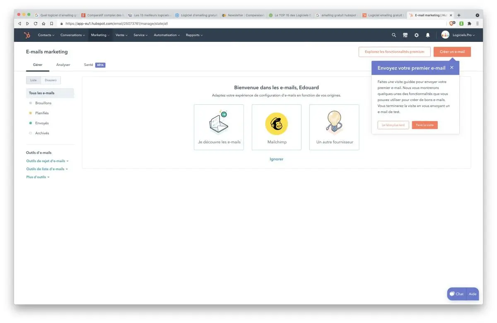Image resolution: width=497 pixels, height=323 pixels.
Task: Click the green extension icon in the browser toolbar
Action: pos(461,24)
